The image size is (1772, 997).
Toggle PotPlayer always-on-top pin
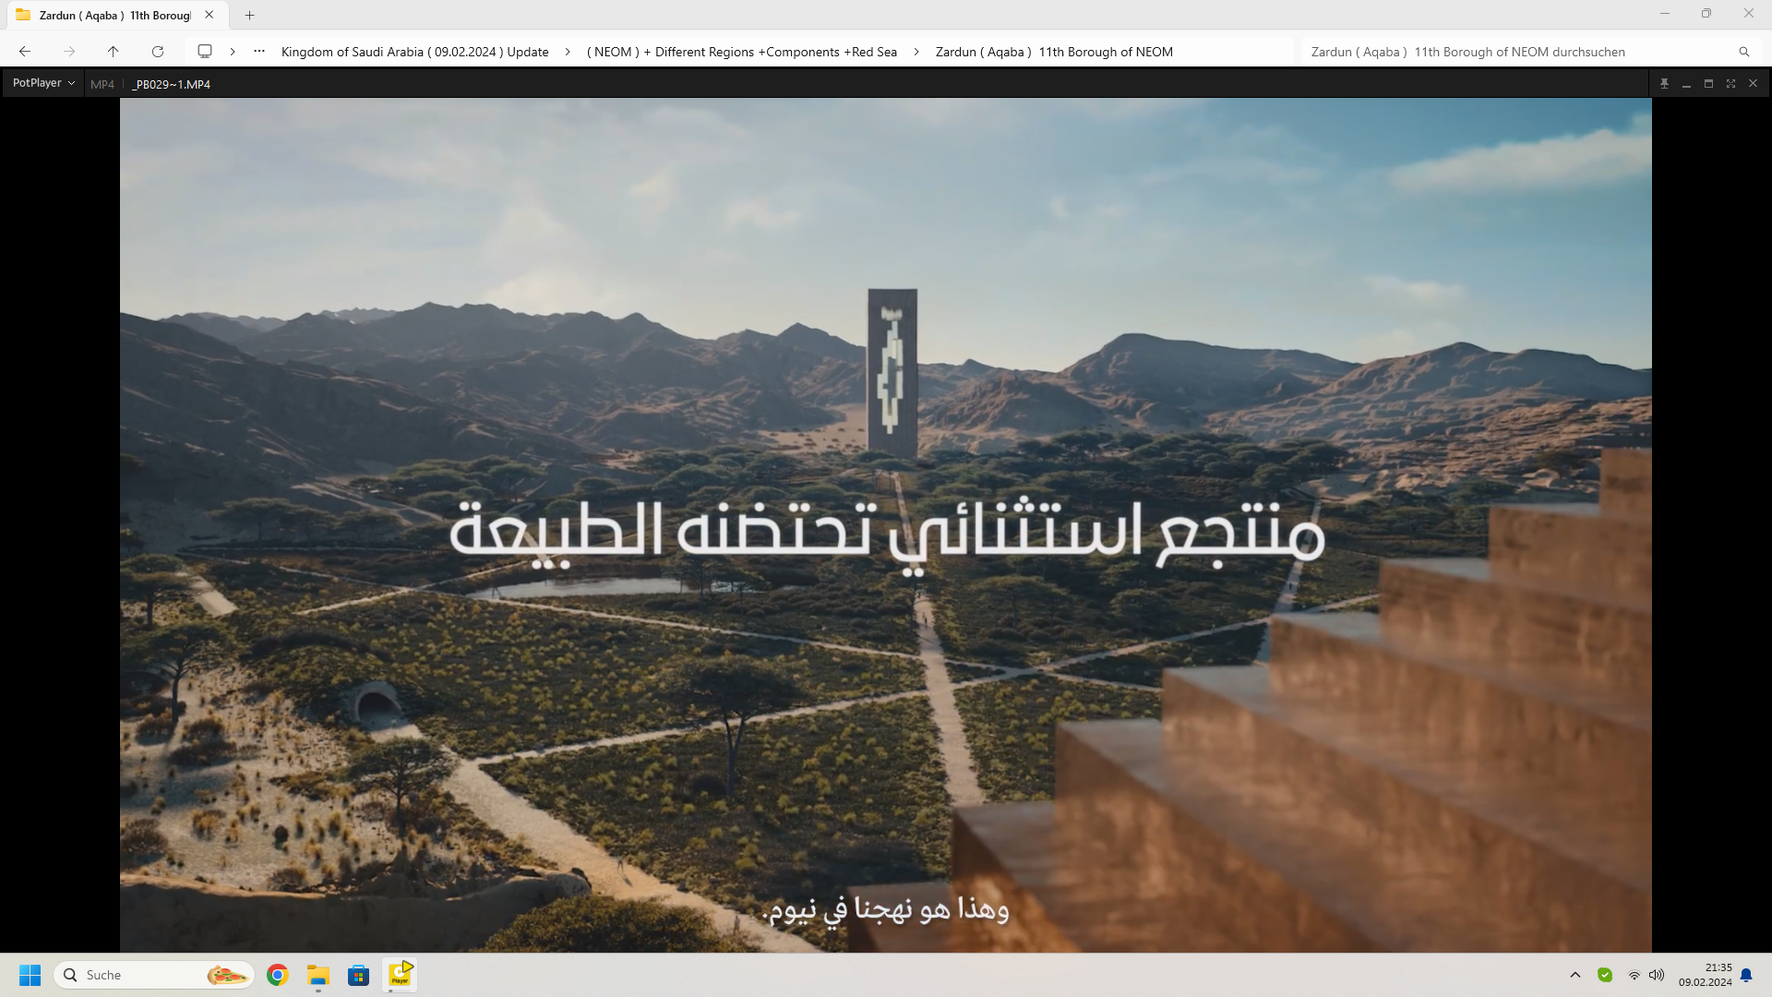tap(1664, 83)
